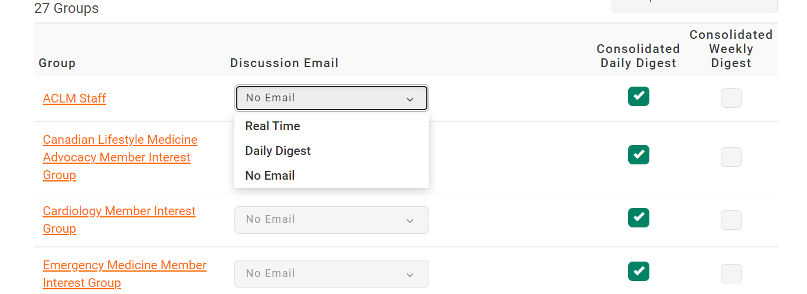The height and width of the screenshot is (294, 807).
Task: Collapse the ACLM Staff discussion email dropdown
Action: pos(331,98)
